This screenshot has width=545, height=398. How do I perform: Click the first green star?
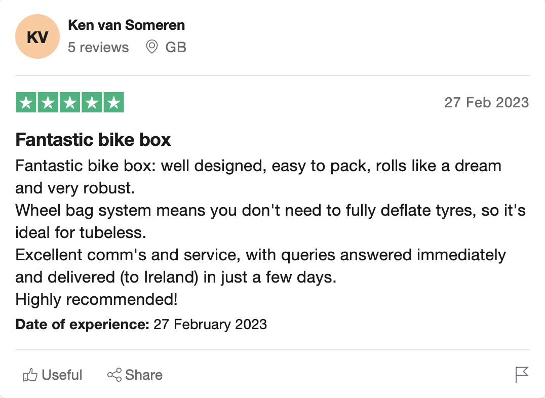[26, 103]
